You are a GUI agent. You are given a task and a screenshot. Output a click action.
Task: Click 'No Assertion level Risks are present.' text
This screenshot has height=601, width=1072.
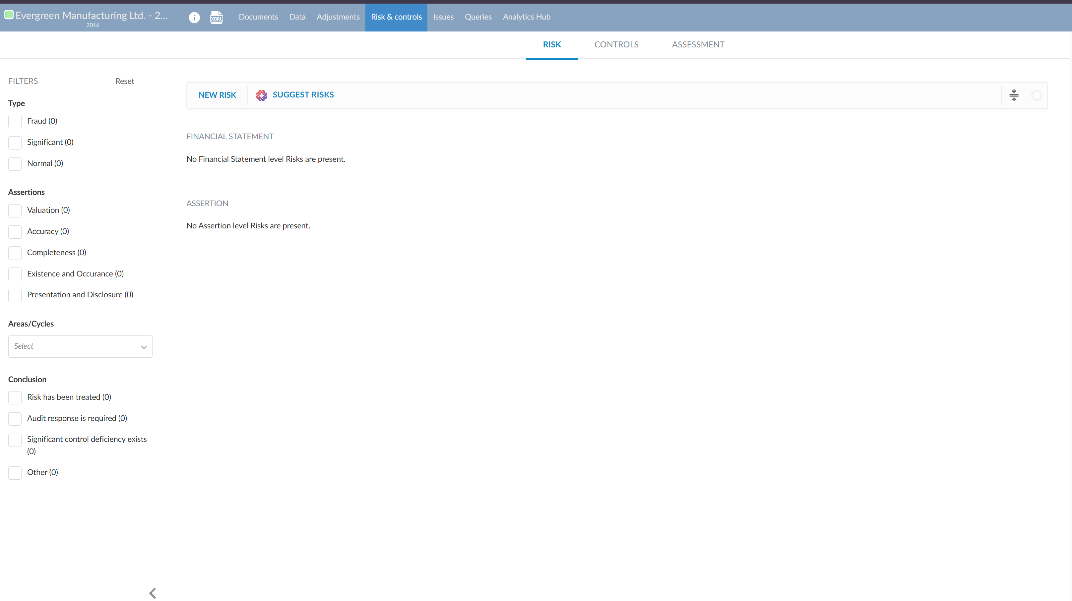(x=248, y=226)
